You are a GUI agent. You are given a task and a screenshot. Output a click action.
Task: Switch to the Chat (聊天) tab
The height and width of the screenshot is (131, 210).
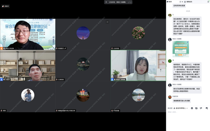170,2
